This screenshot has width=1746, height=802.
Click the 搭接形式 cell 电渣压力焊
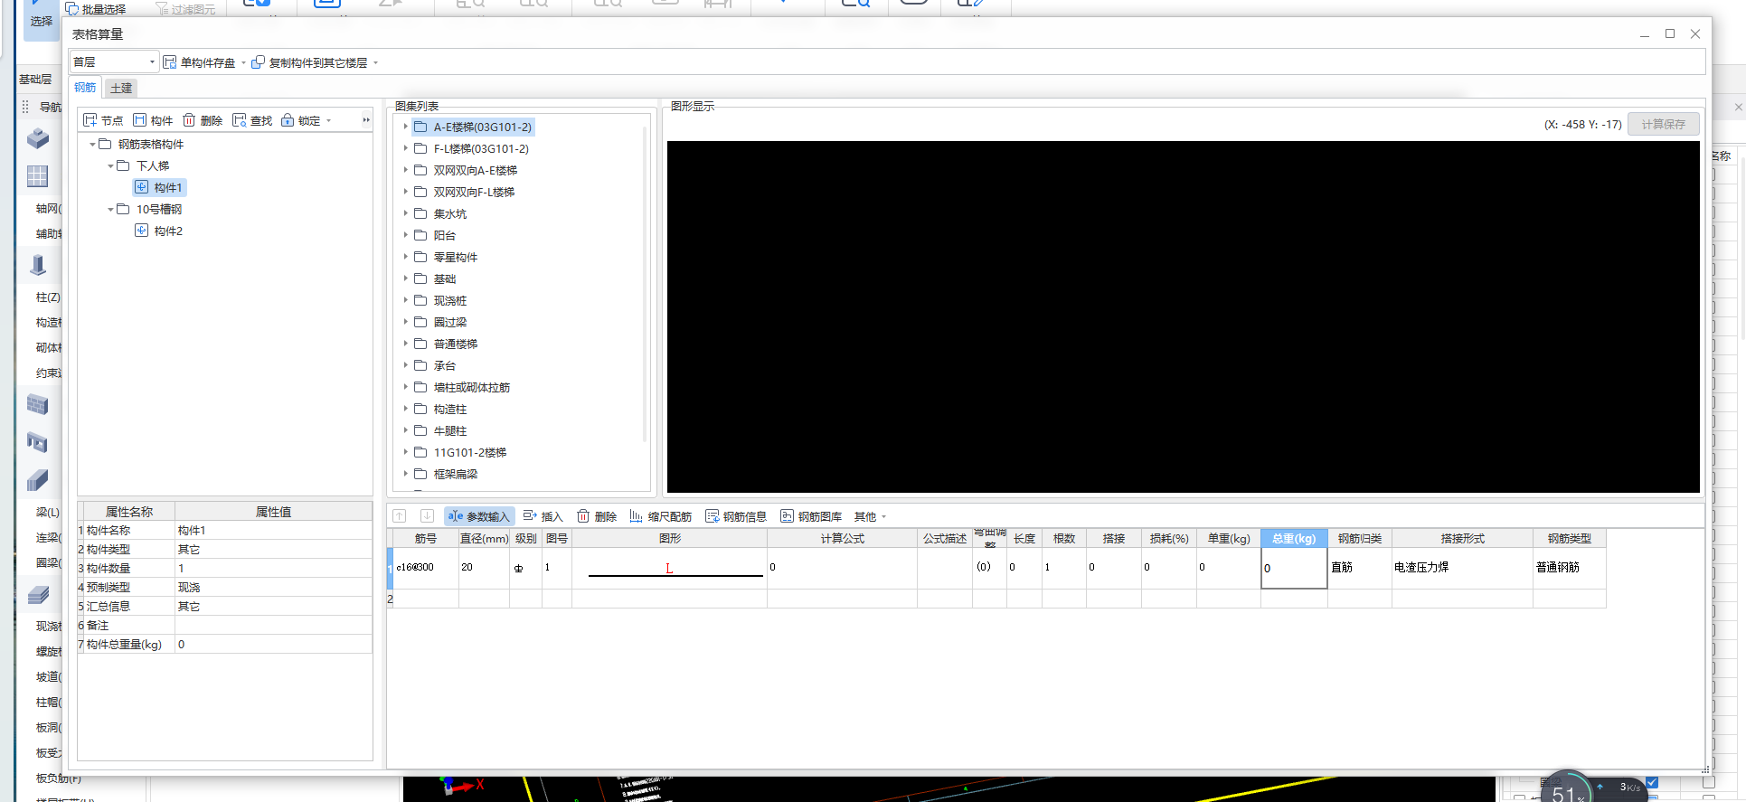coord(1462,568)
